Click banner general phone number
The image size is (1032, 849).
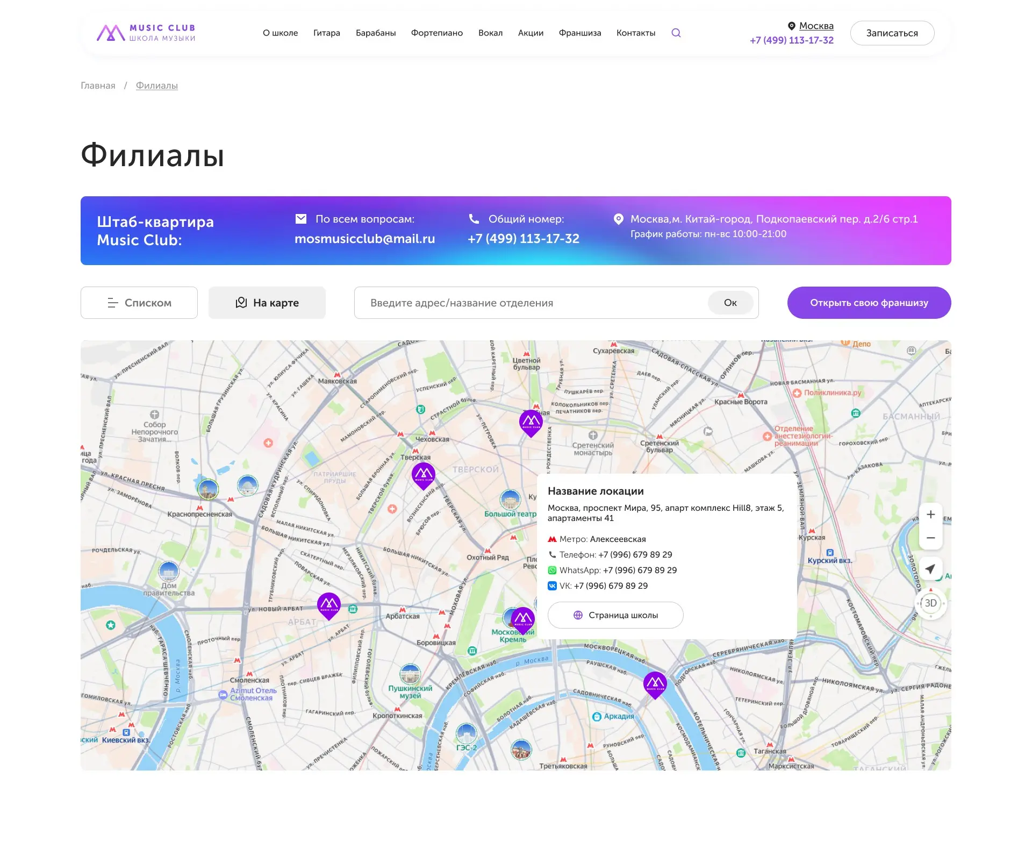524,239
